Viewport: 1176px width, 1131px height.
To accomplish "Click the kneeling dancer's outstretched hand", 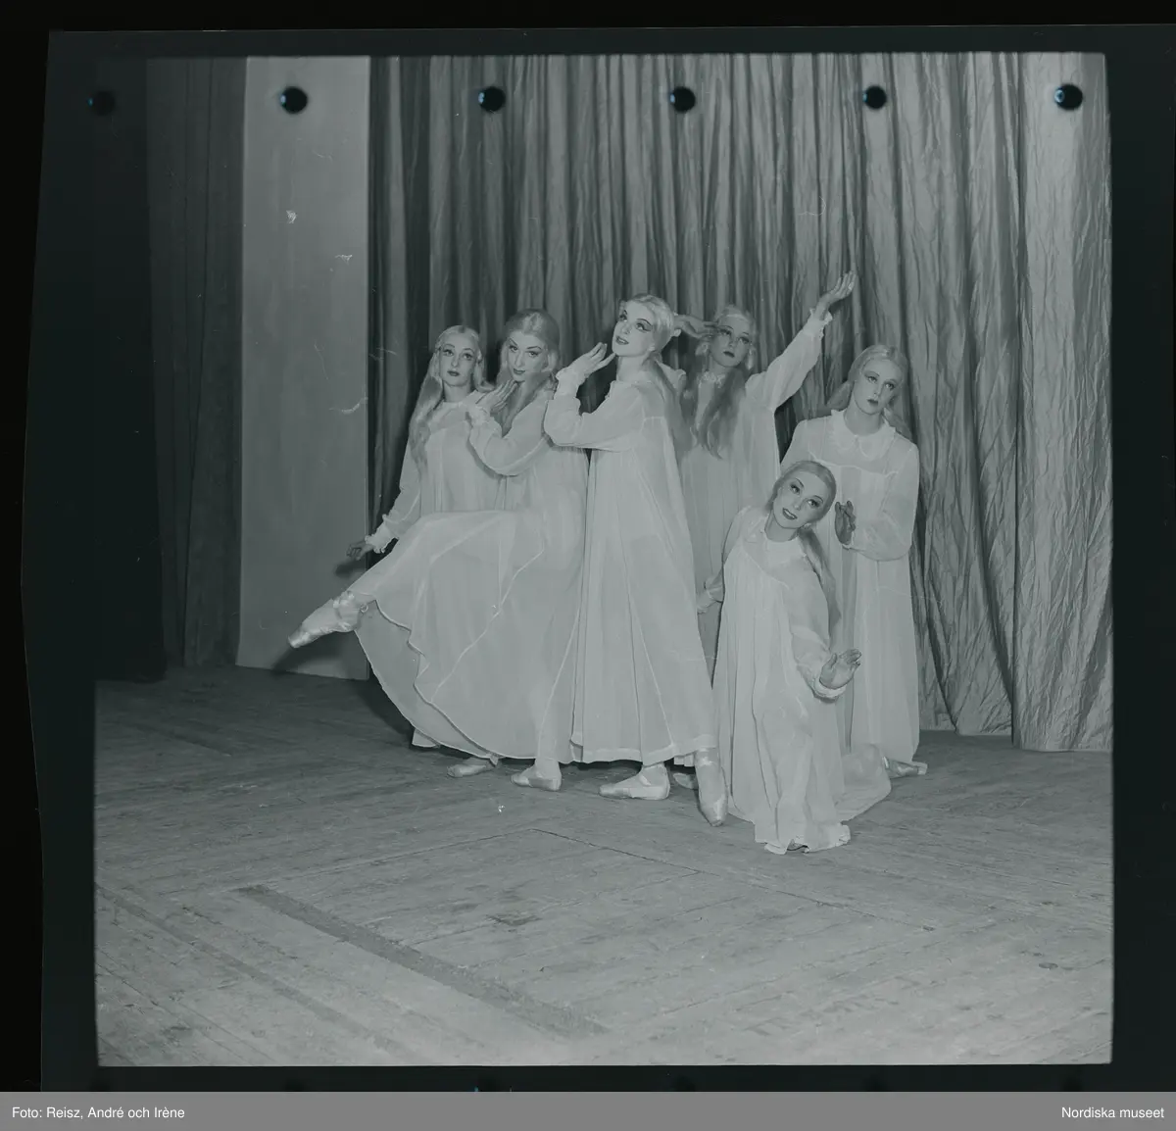I will tap(839, 668).
